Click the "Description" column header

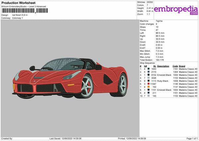pyautogui.click(x=163, y=66)
